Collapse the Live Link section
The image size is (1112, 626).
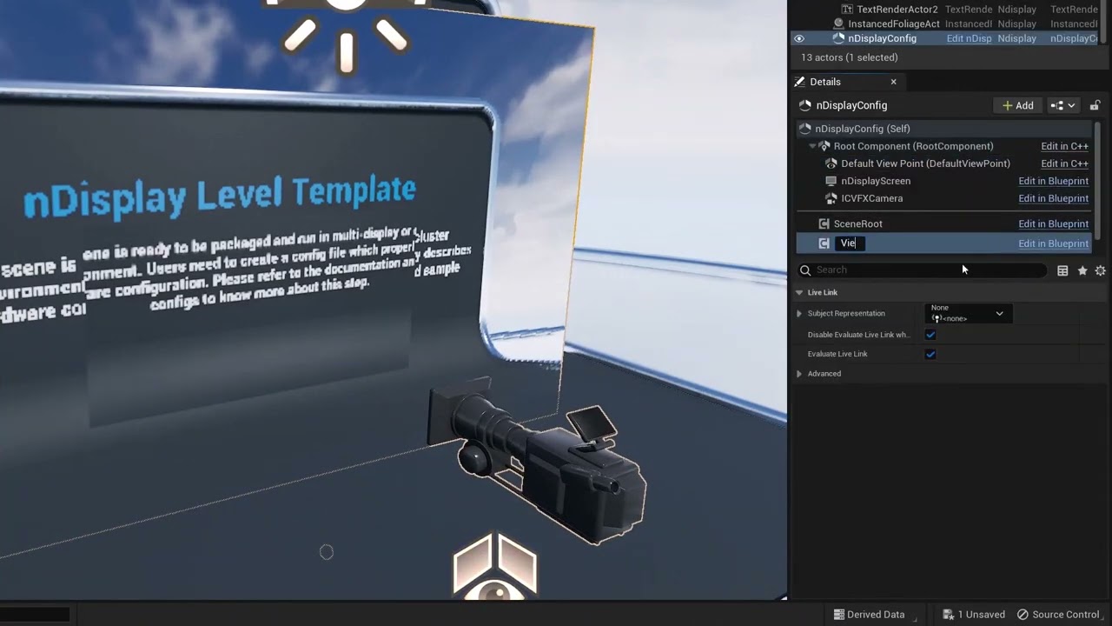pos(799,293)
